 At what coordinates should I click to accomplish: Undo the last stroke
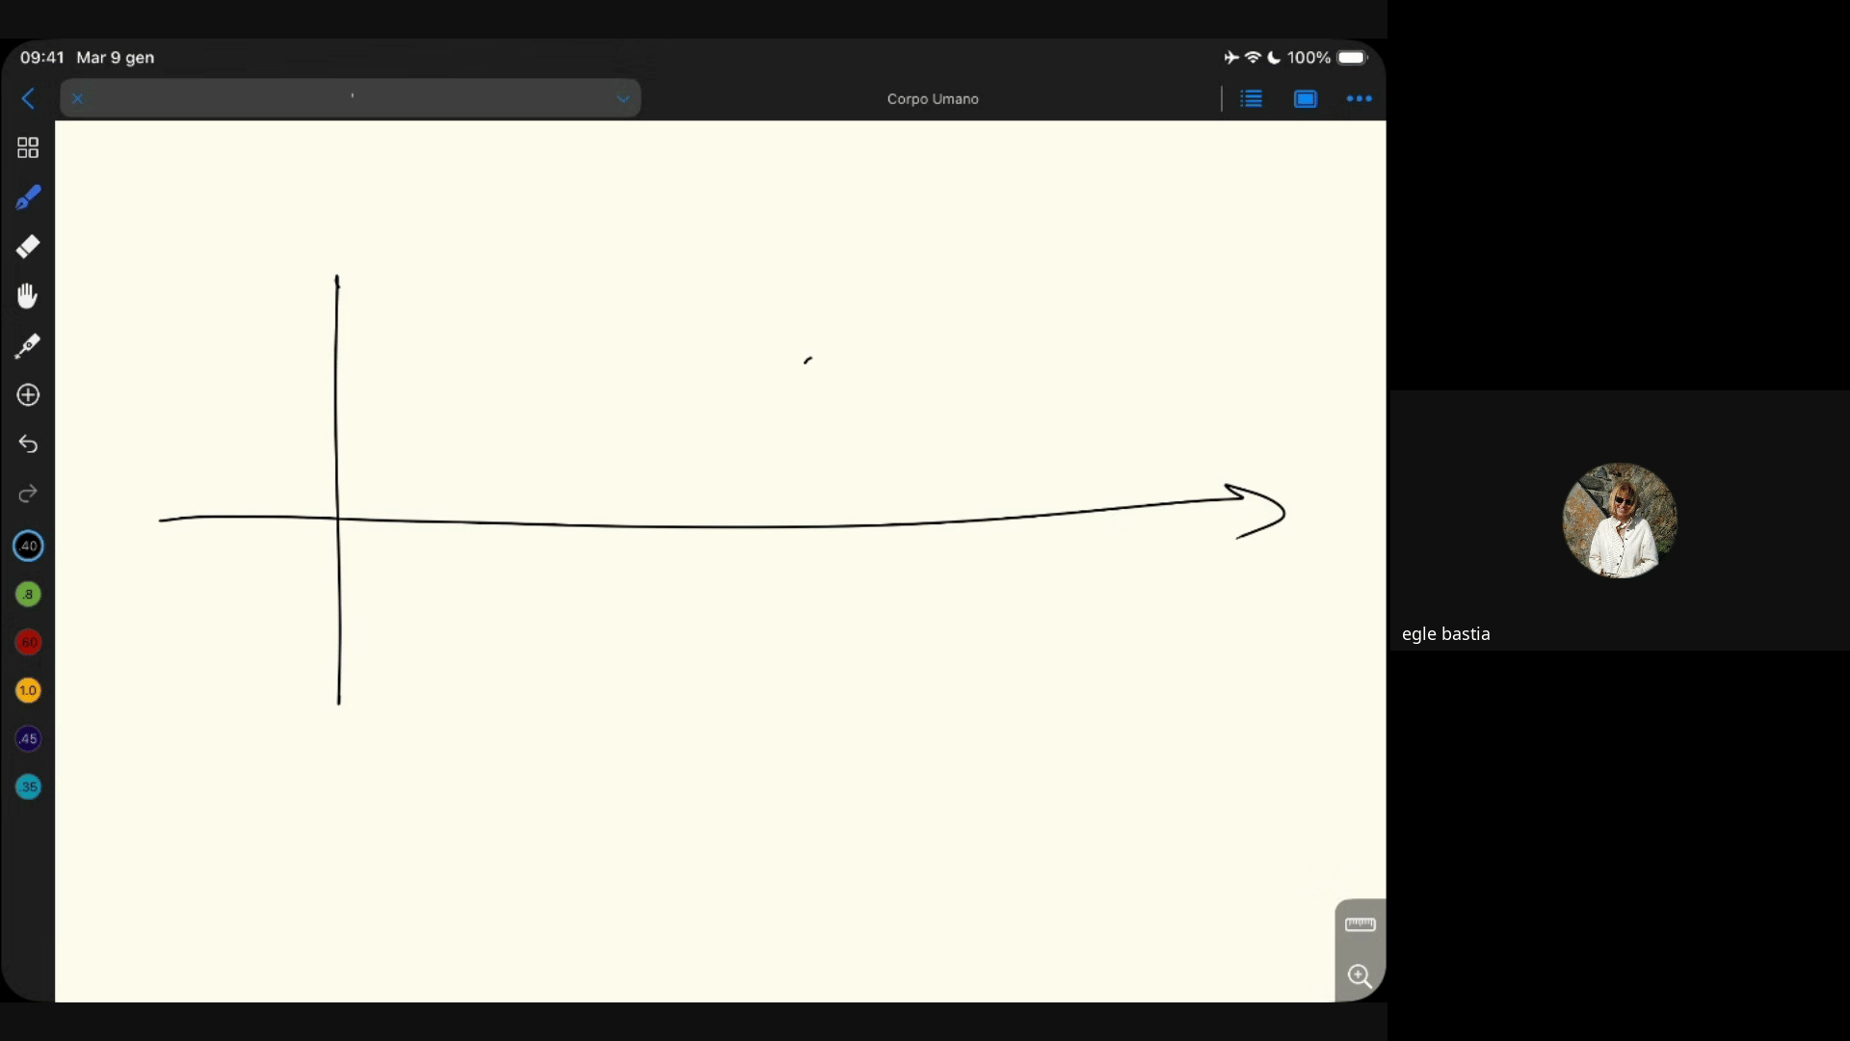[x=28, y=444]
